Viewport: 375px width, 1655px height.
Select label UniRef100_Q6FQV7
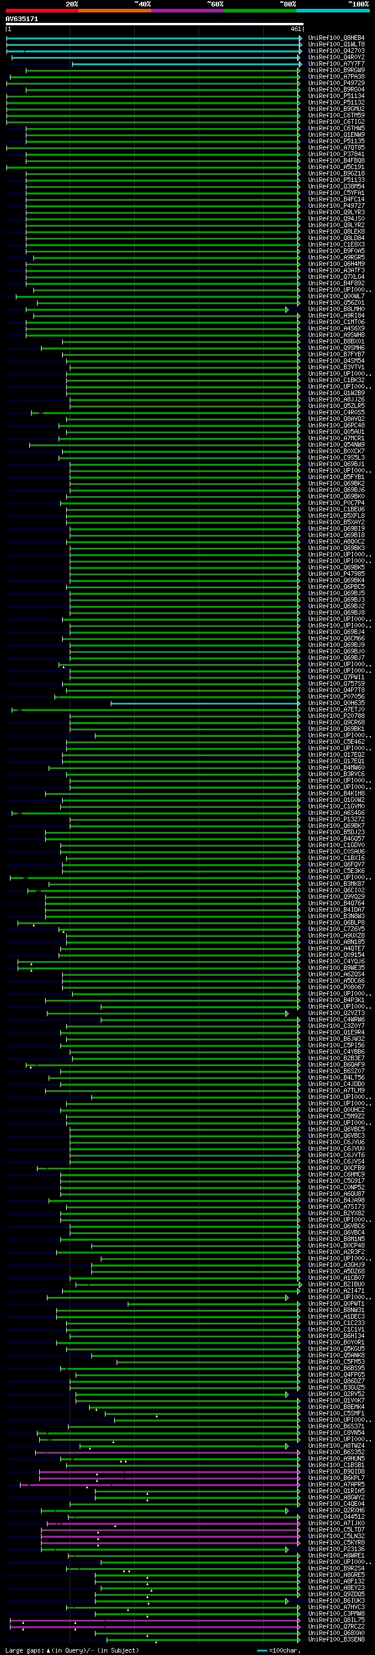tap(336, 865)
